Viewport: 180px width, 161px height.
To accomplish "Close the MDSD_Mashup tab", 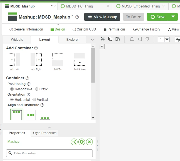I will tap(55, 6).
